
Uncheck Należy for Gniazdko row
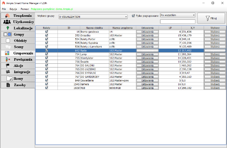pyautogui.click(x=46, y=35)
